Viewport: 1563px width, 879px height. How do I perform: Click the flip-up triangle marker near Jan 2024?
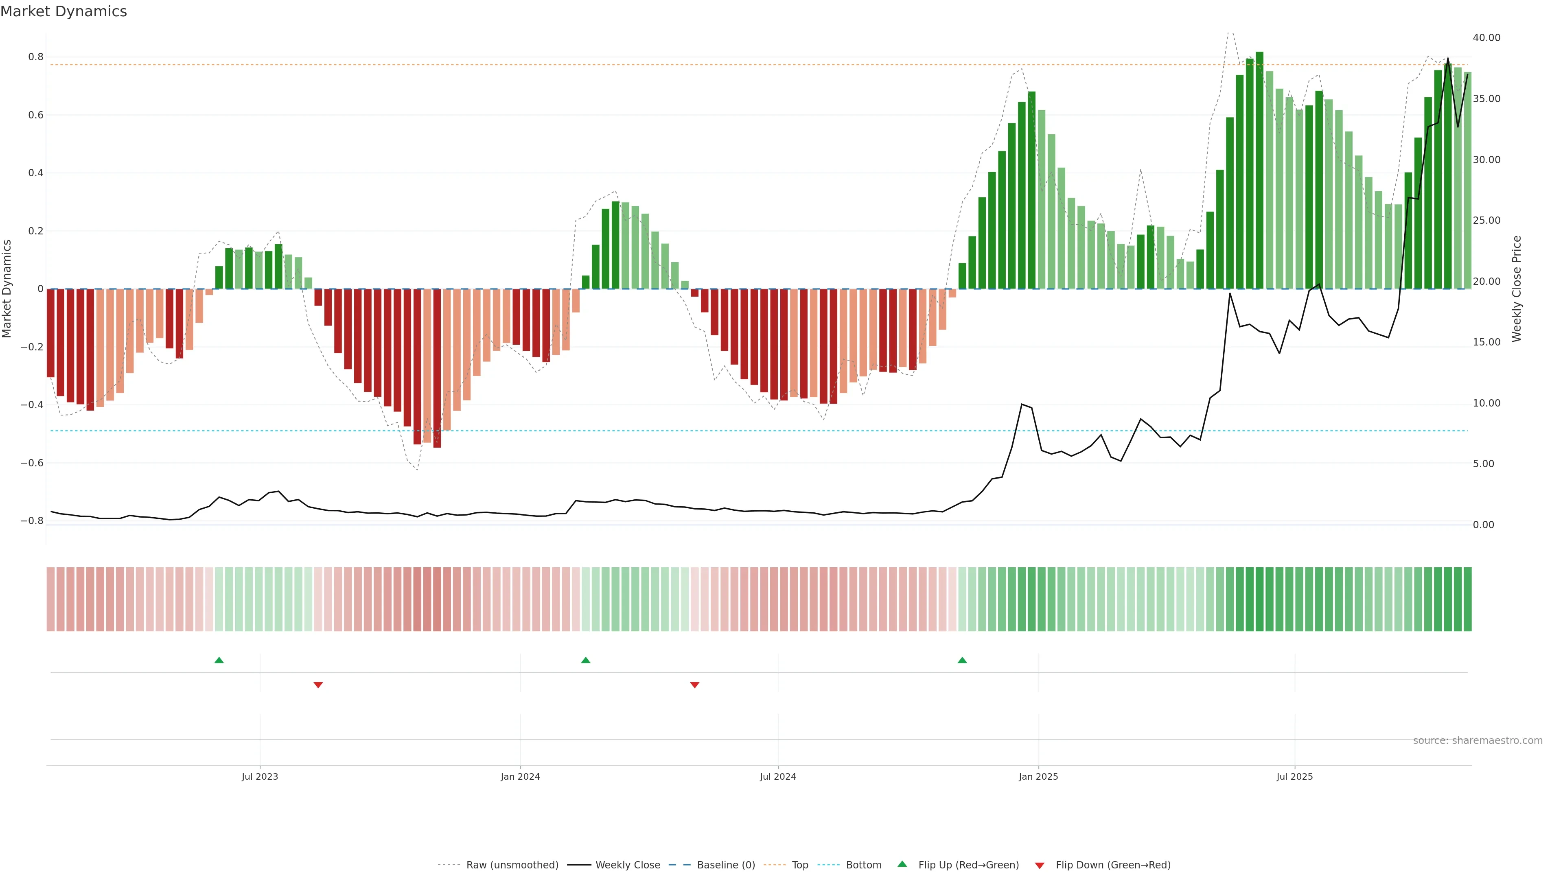click(586, 660)
